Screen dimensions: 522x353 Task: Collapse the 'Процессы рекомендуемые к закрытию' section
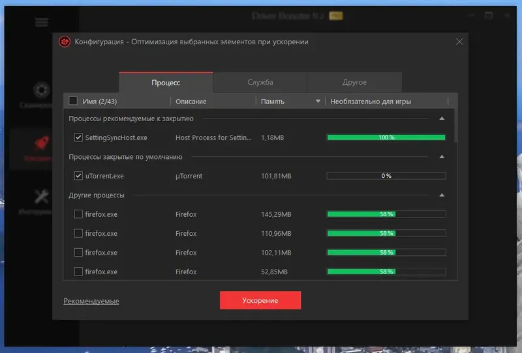pos(442,119)
